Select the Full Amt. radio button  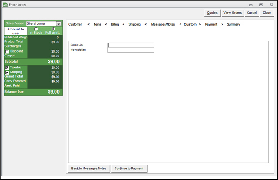[53, 29]
